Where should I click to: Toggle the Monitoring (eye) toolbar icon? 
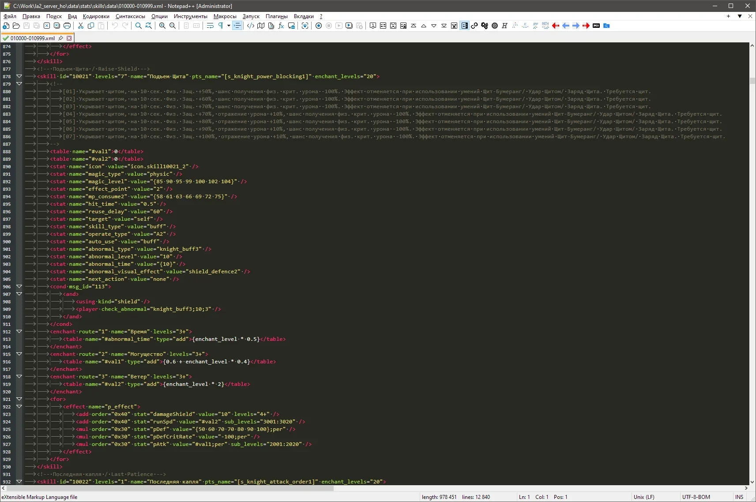click(x=305, y=26)
